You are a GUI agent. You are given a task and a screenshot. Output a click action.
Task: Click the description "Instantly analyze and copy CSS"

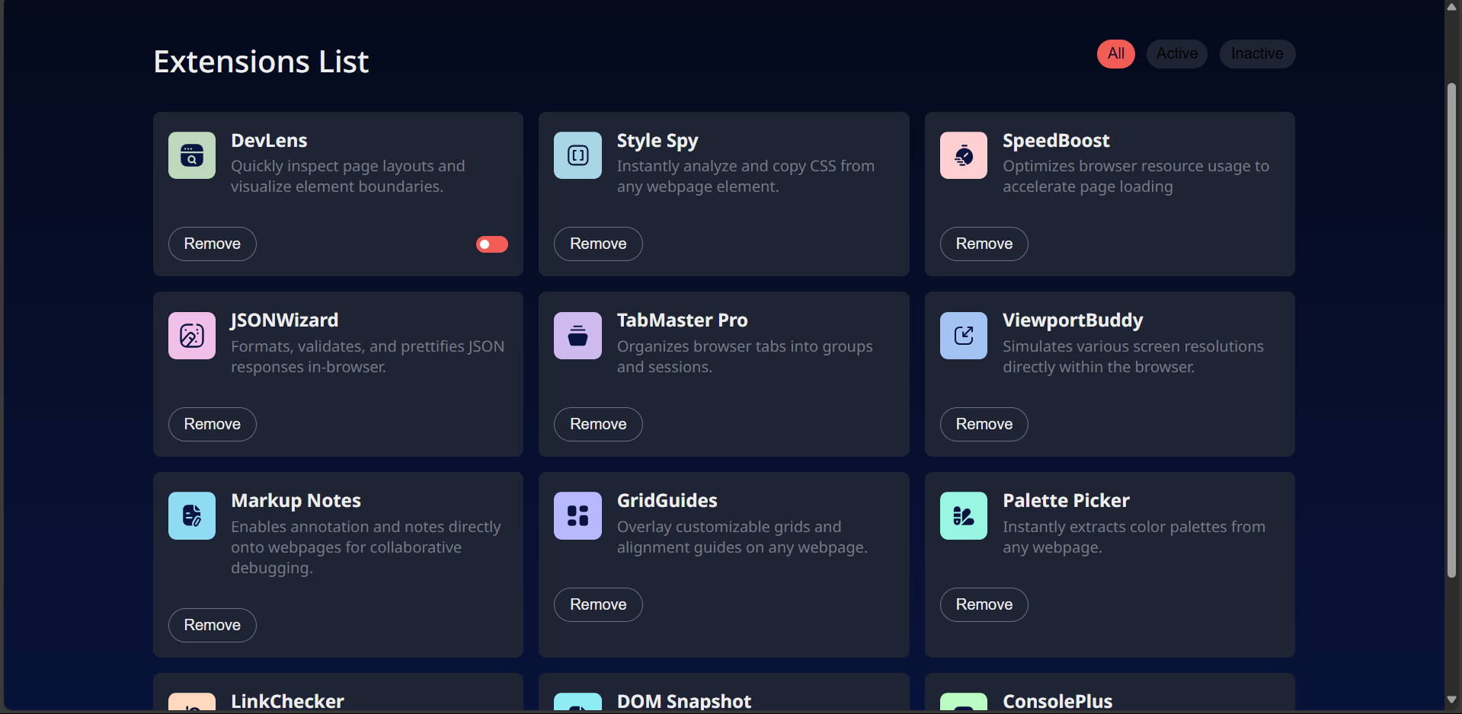coord(746,177)
